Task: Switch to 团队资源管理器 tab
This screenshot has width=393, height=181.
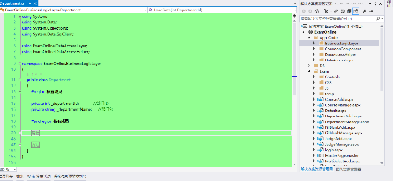Action: pyautogui.click(x=348, y=169)
